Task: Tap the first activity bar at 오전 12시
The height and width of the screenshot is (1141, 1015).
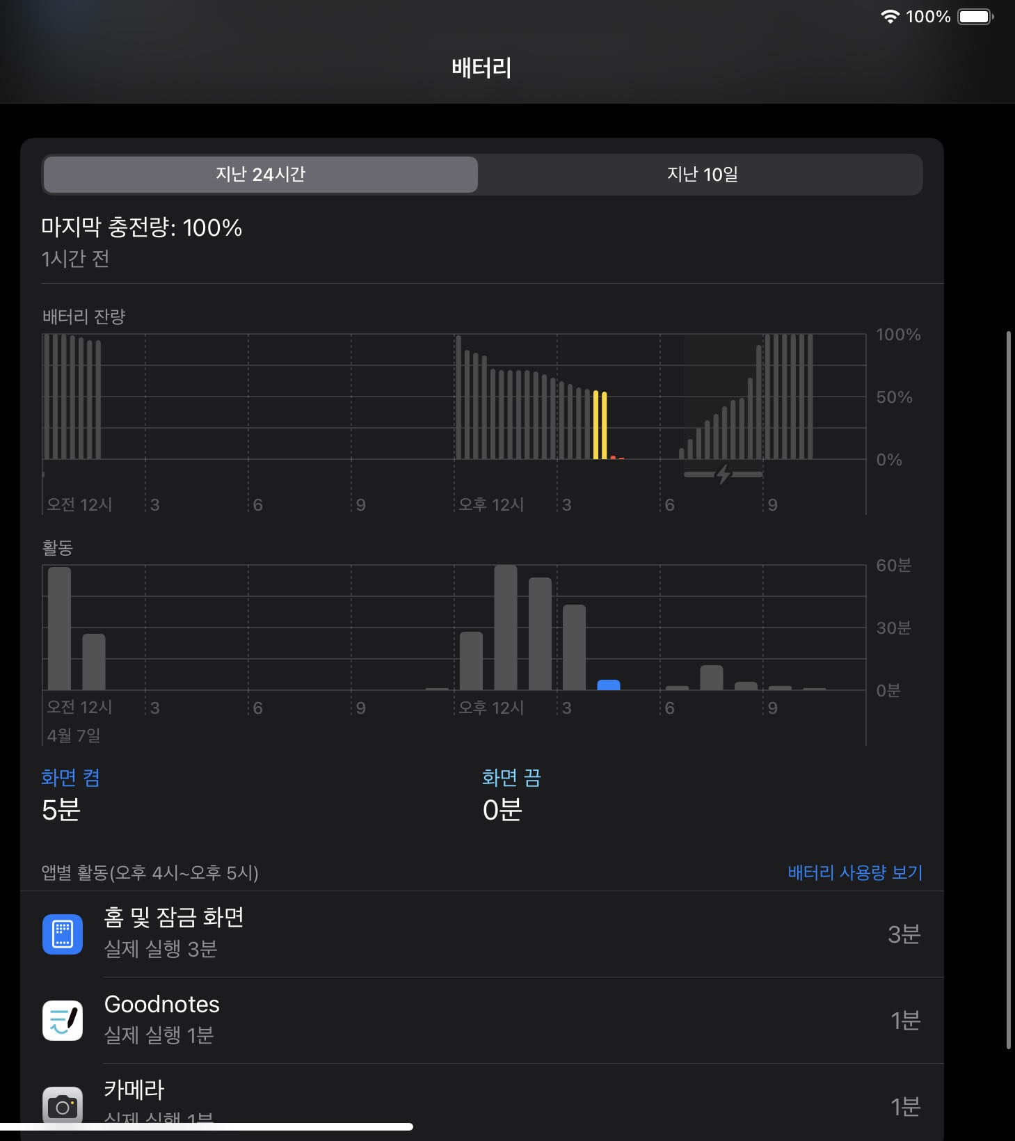Action: coord(59,628)
